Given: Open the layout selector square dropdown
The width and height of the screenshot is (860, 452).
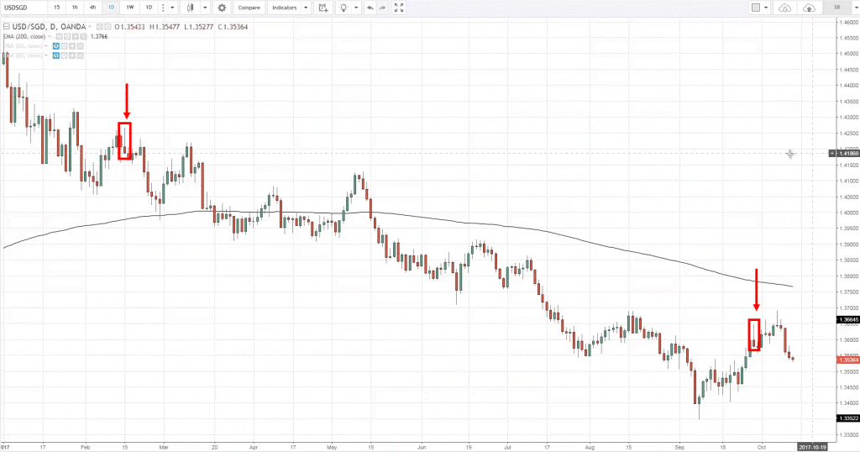Looking at the screenshot, I should coord(760,8).
